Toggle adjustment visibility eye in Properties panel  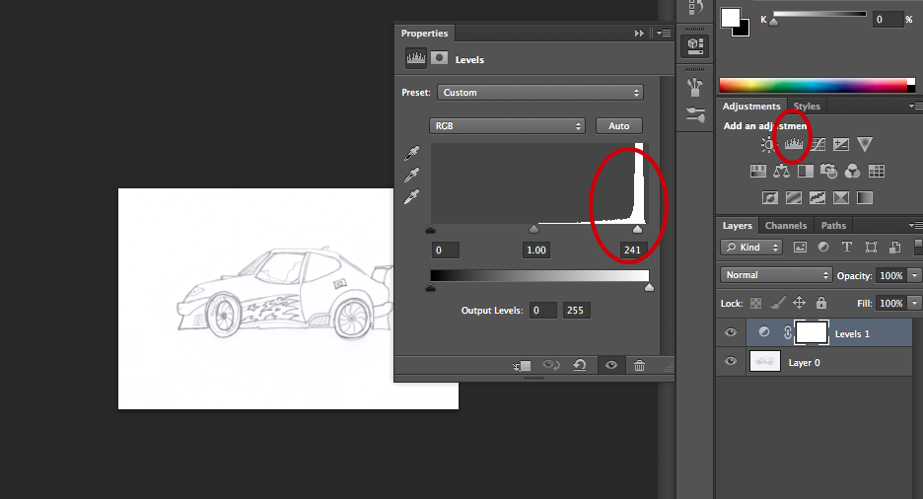611,366
